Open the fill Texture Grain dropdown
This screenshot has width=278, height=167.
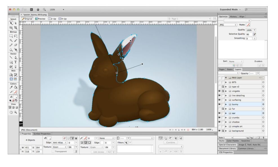(59, 147)
